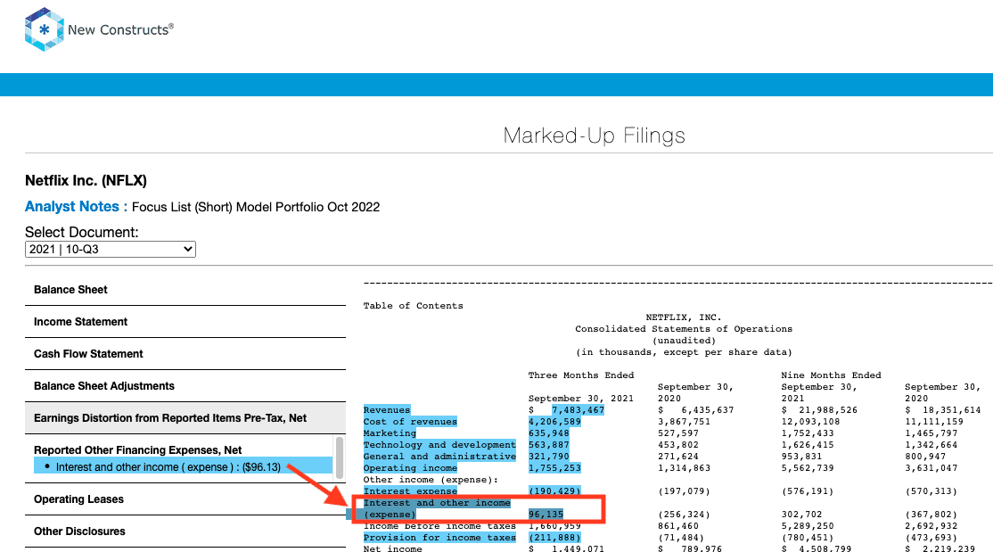
Task: Expand Balance Sheet Adjustments section
Action: click(185, 386)
